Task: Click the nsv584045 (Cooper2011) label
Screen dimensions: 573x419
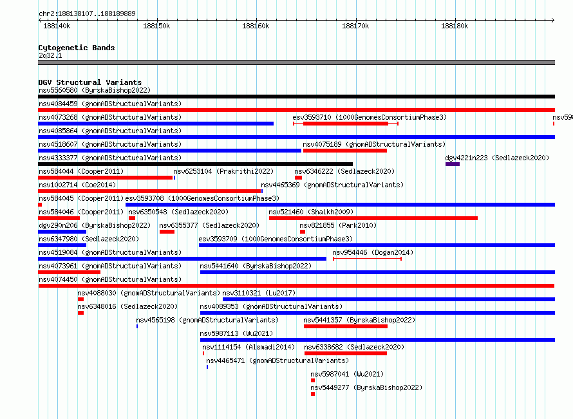Action: point(81,198)
